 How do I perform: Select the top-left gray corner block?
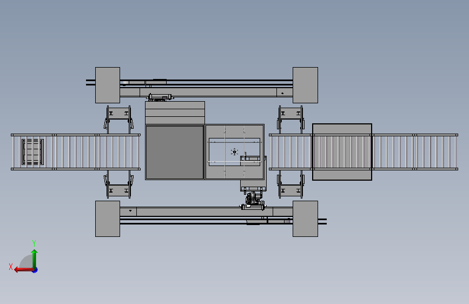[x=108, y=85]
